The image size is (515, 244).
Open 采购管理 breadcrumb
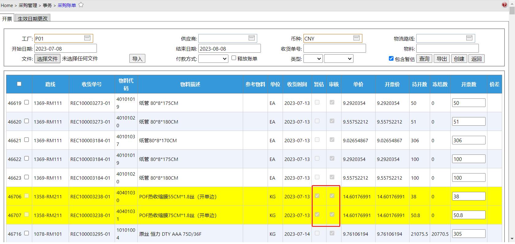[x=28, y=5]
